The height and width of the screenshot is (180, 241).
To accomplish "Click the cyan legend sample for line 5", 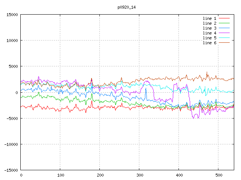I will click(x=224, y=38).
